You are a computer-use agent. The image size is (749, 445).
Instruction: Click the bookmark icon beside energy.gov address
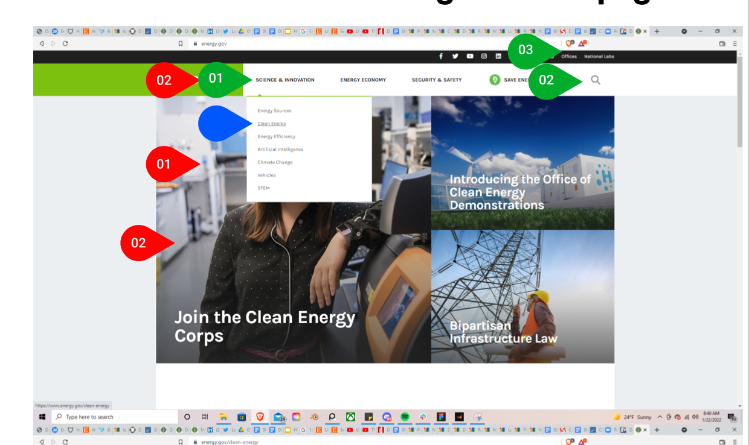pos(181,43)
